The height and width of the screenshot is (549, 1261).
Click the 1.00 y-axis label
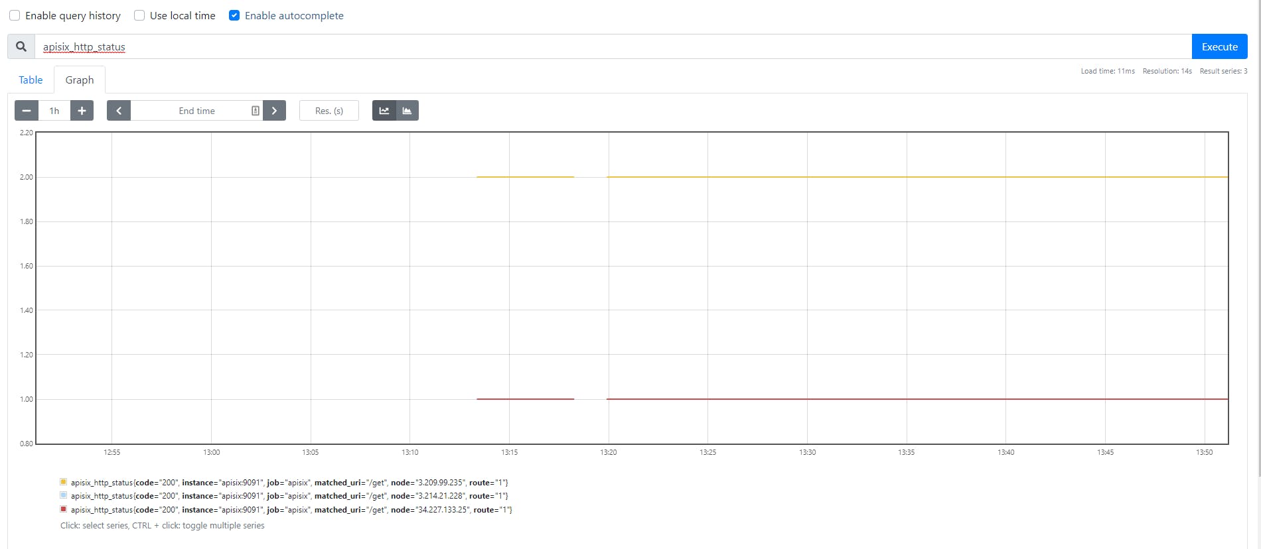tap(27, 399)
